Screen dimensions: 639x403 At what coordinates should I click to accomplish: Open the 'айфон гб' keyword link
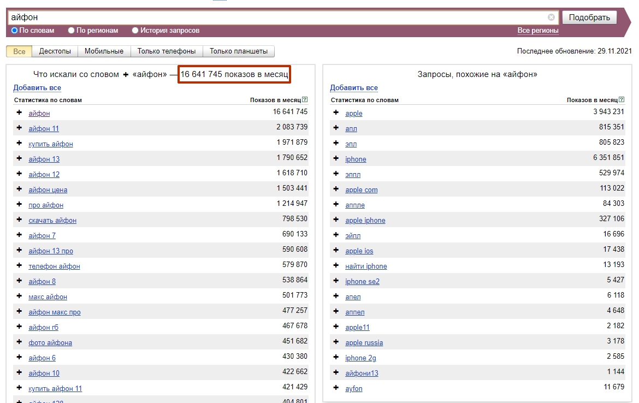click(44, 328)
